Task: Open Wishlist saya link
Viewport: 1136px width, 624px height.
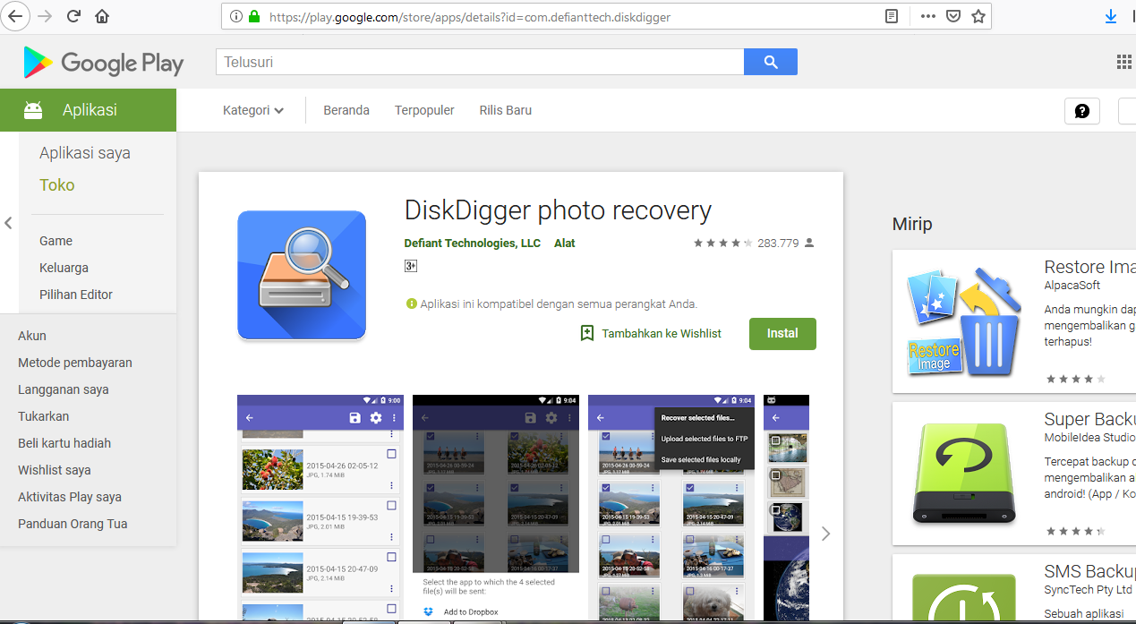Action: (55, 470)
